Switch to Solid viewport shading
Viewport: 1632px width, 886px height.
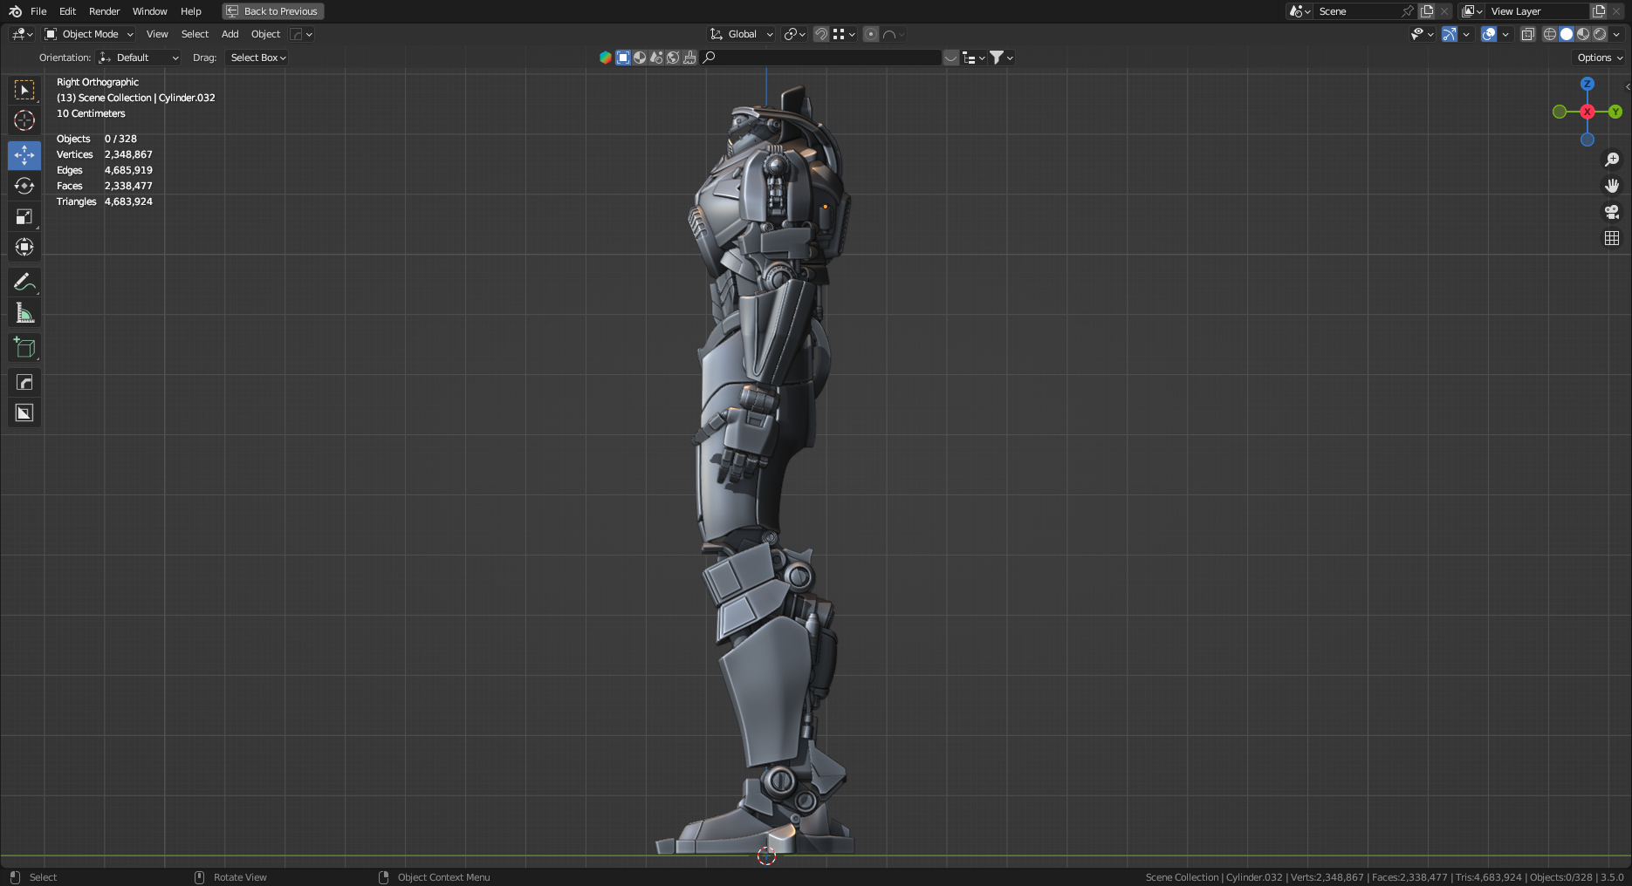[x=1567, y=34]
